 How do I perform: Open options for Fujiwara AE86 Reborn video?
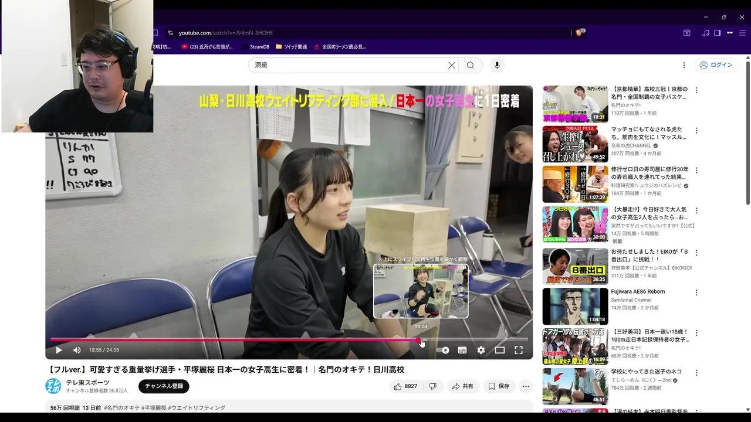pos(696,292)
